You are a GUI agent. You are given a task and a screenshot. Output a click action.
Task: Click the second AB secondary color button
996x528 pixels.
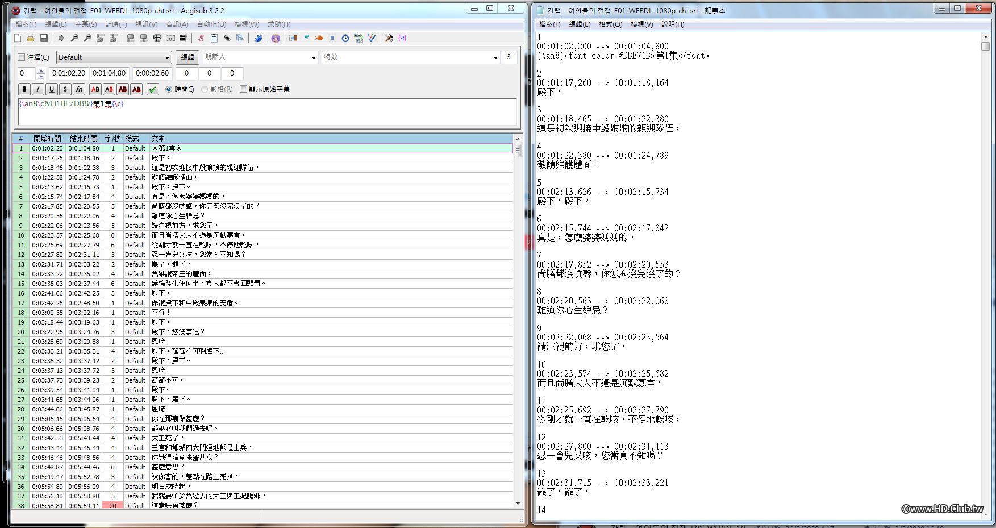coord(109,89)
